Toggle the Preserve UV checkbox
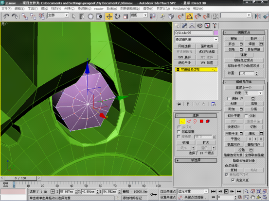Screen dimensions: 269x201 pyautogui.click(x=229, y=98)
